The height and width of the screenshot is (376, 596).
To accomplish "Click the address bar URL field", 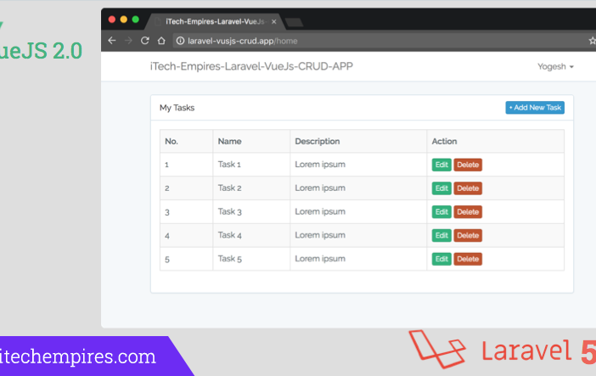I will click(x=380, y=41).
